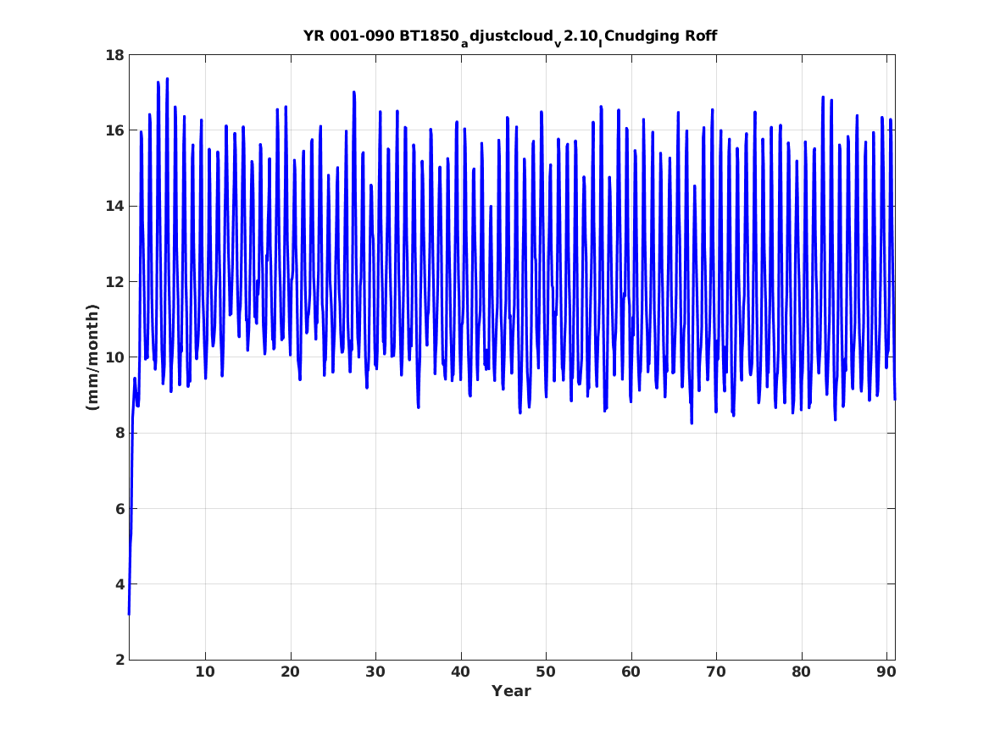Click the x-axis tick label '30'
Image resolution: width=989 pixels, height=741 pixels.
375,672
